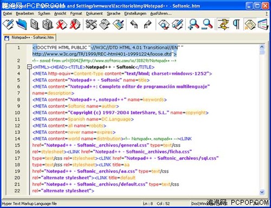Open Replace with the pencil-over-page icon
271x208 pixels.
[177, 24]
